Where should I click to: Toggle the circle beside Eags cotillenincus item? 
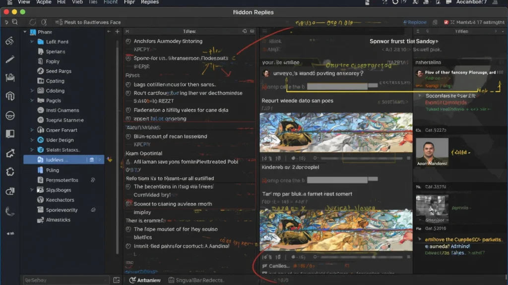[128, 85]
